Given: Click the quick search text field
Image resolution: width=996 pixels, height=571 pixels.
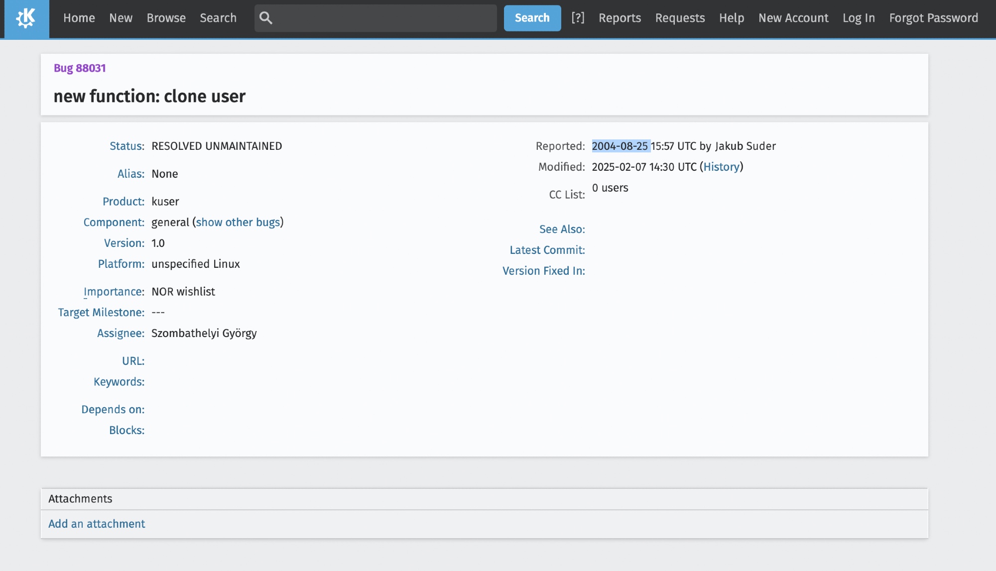Looking at the screenshot, I should [383, 18].
